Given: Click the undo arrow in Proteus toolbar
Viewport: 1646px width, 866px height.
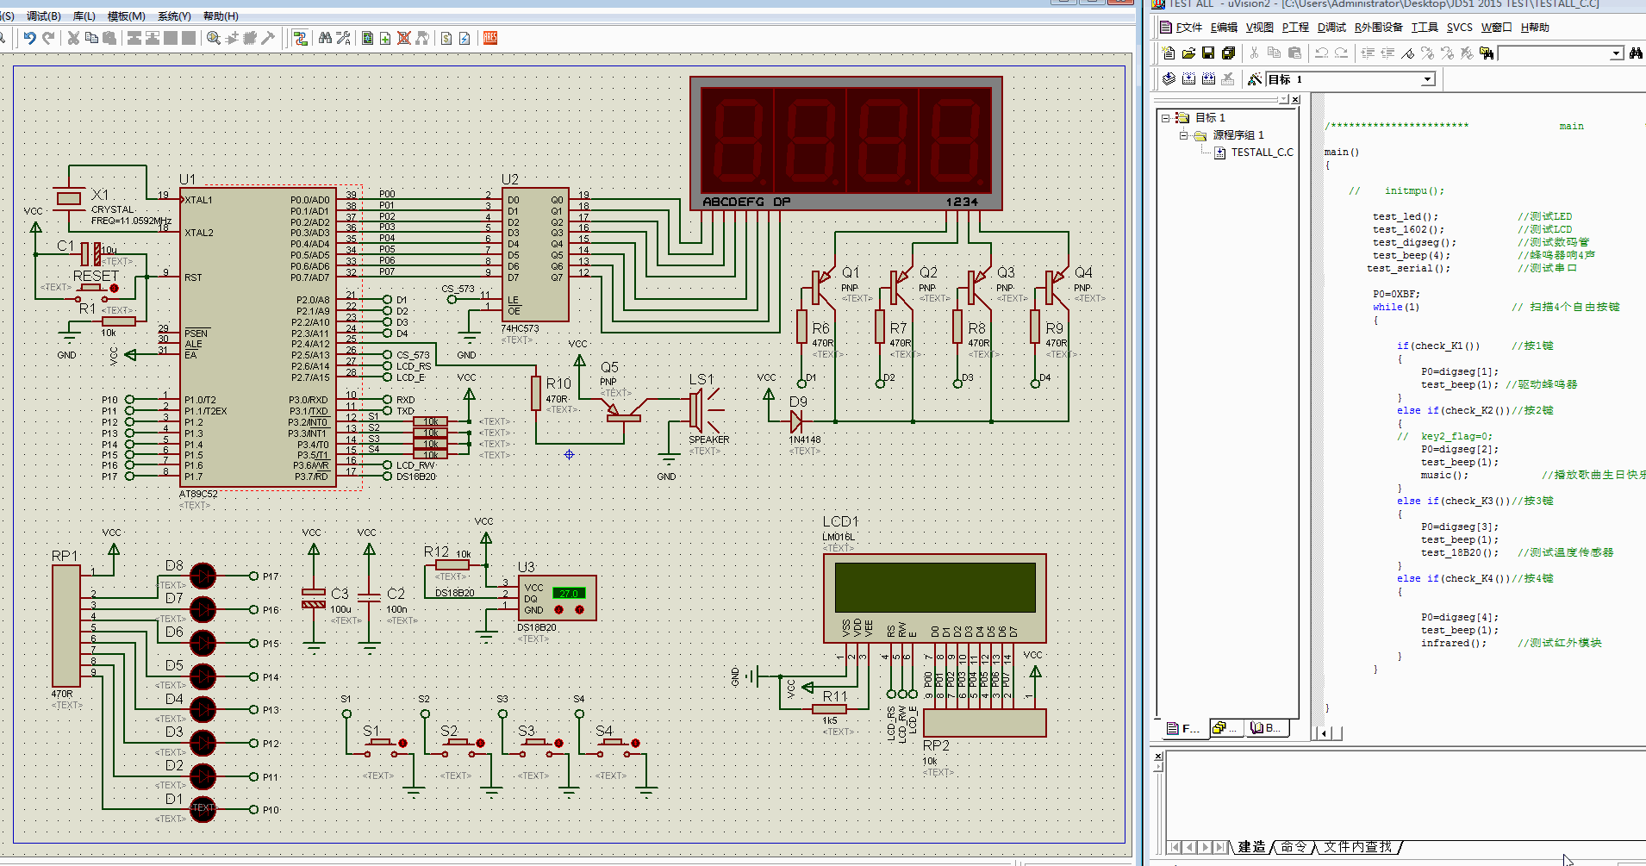Looking at the screenshot, I should pyautogui.click(x=29, y=38).
